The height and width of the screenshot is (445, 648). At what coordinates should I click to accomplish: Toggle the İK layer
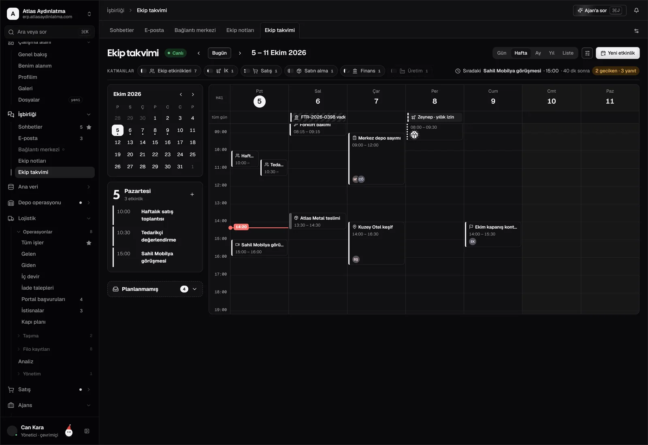pos(221,71)
